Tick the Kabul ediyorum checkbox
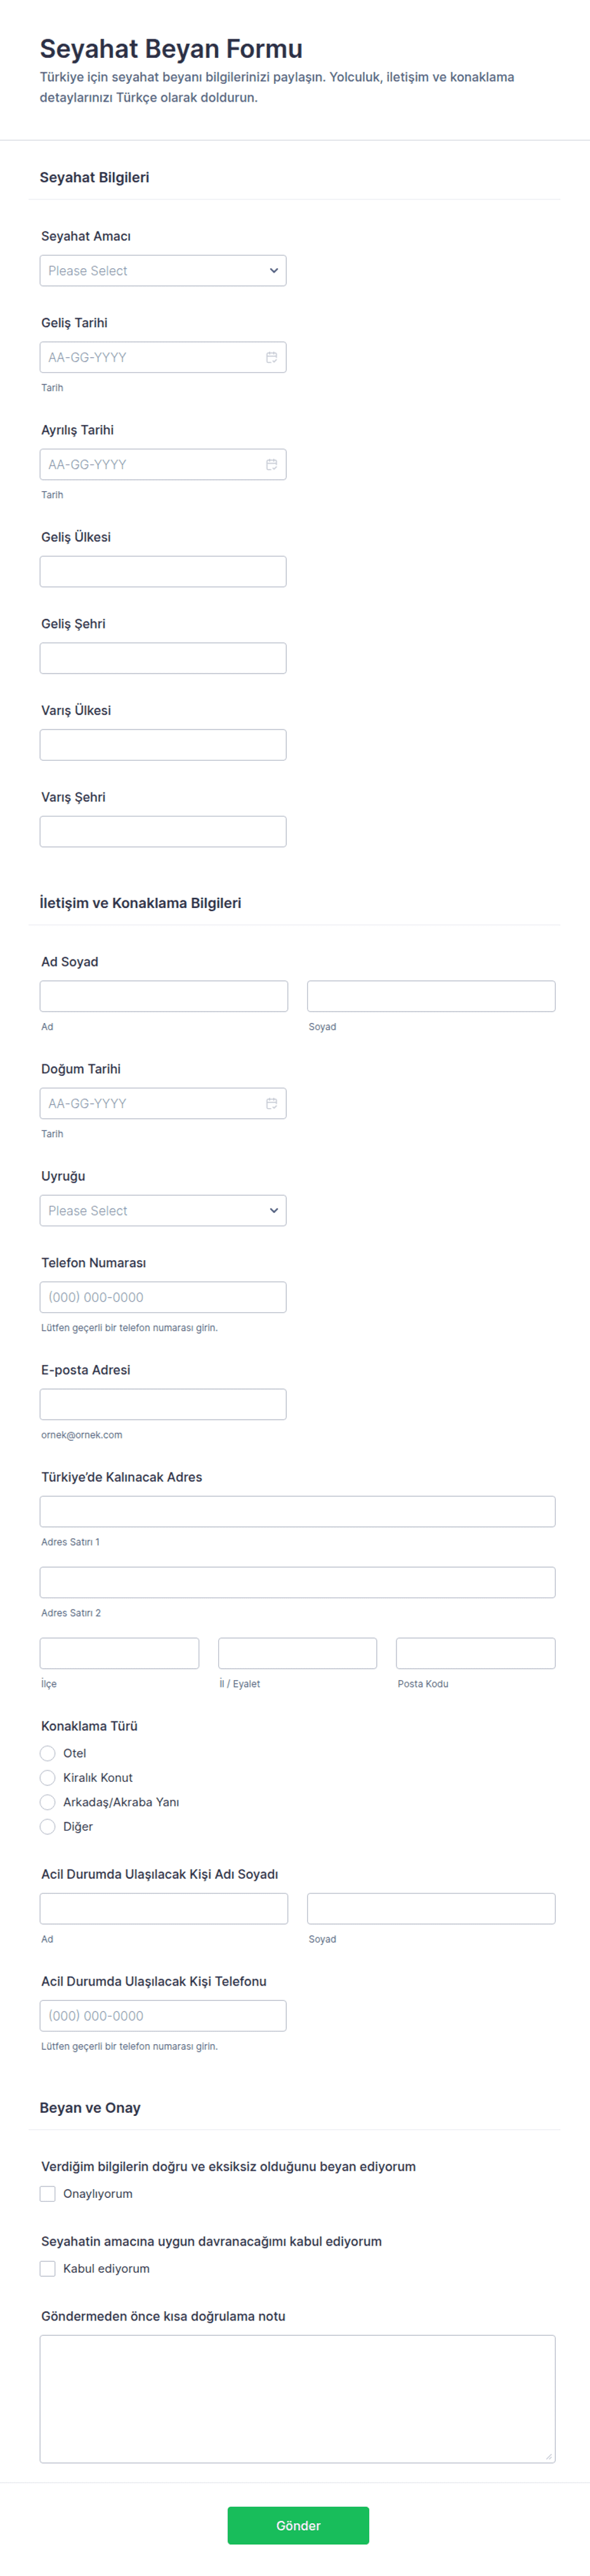Image resolution: width=590 pixels, height=2576 pixels. click(x=48, y=2268)
